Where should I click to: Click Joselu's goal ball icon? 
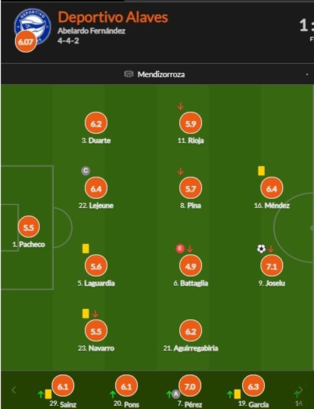pos(261,249)
